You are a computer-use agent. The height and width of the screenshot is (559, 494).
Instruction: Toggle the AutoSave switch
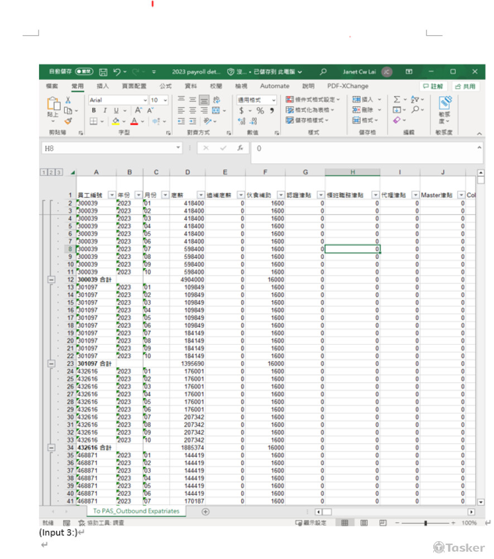[x=84, y=72]
